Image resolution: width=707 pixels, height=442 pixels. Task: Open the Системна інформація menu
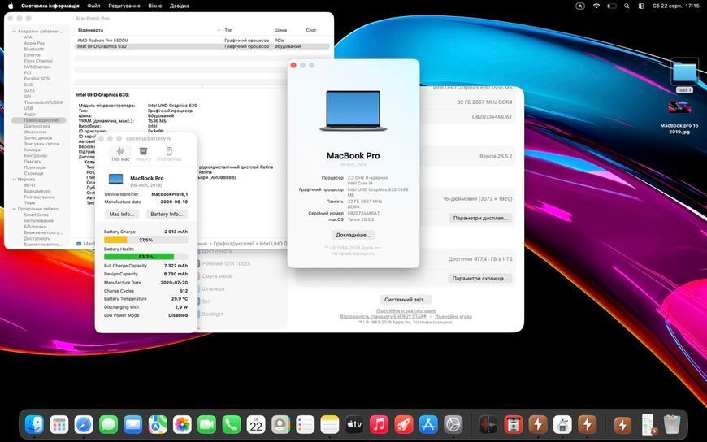click(x=50, y=6)
